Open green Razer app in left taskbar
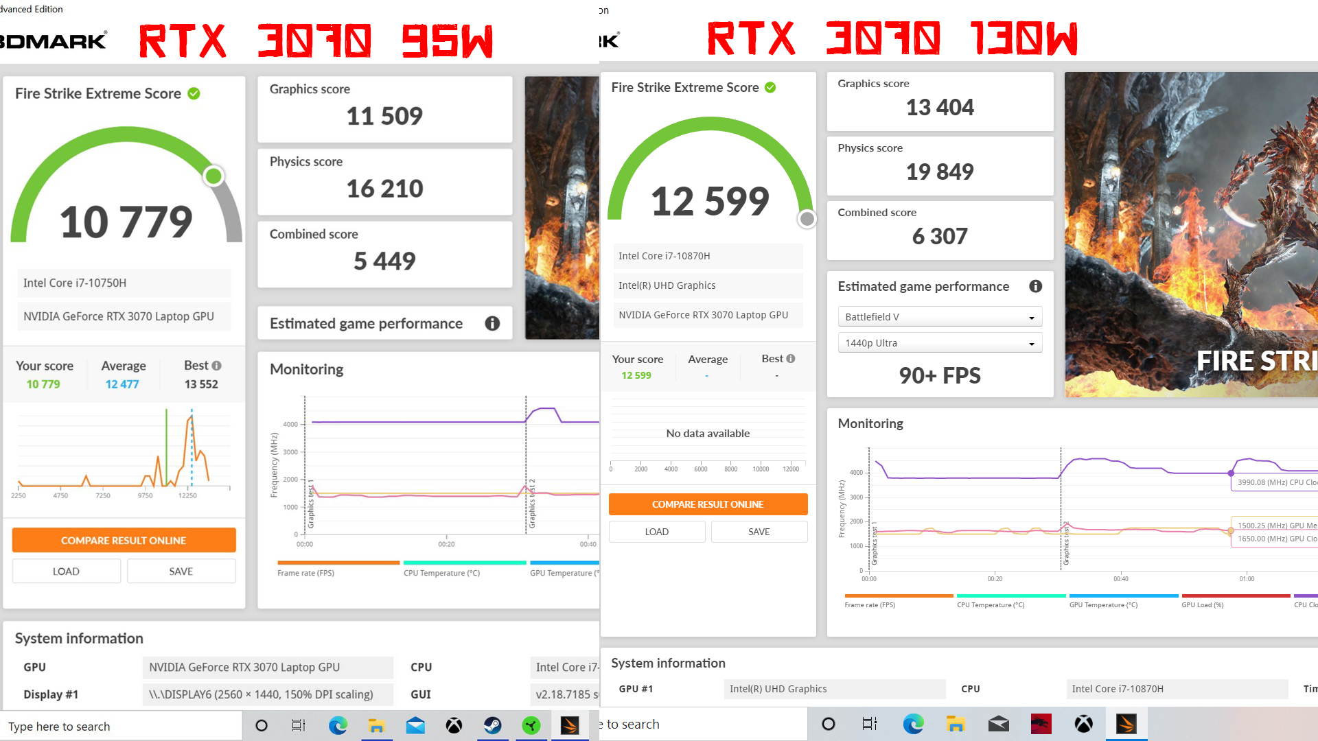1318x741 pixels. (x=531, y=725)
